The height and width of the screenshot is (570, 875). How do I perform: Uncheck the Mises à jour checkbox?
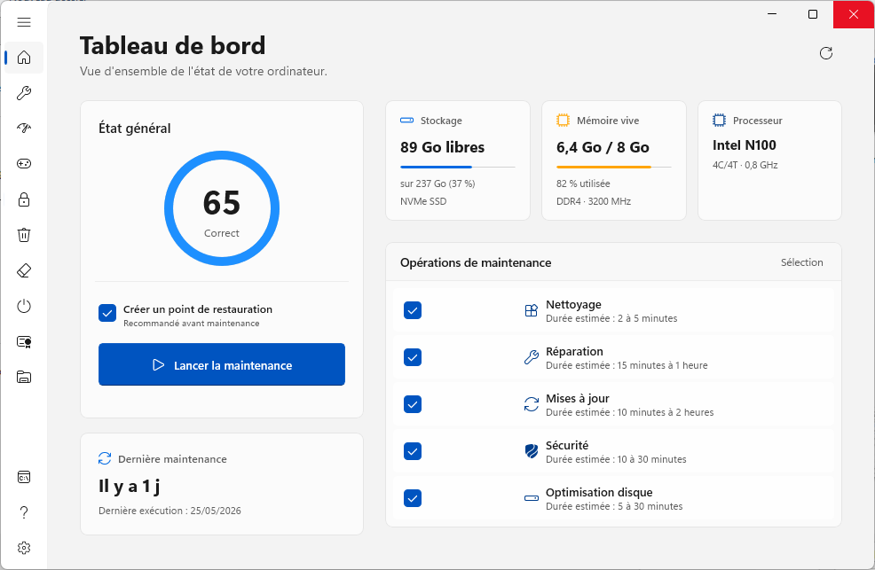(413, 404)
